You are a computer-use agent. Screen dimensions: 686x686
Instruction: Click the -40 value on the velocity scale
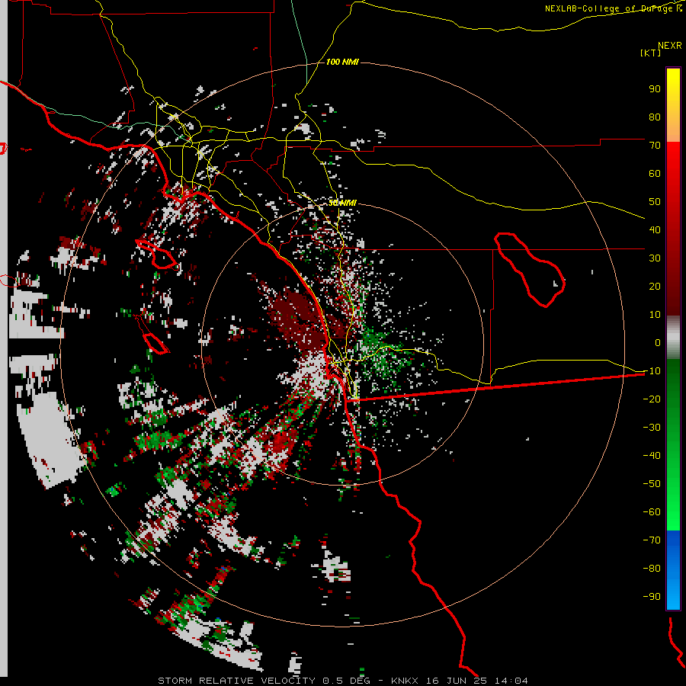pos(652,456)
